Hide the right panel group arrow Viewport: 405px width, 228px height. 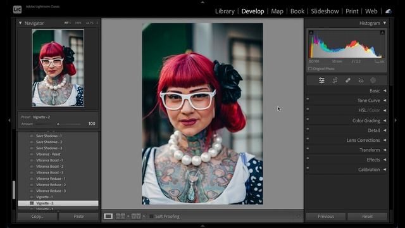pyautogui.click(x=396, y=120)
